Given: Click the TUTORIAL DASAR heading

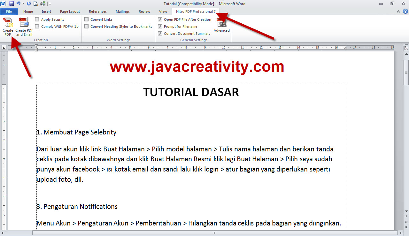Looking at the screenshot, I should coord(191,92).
